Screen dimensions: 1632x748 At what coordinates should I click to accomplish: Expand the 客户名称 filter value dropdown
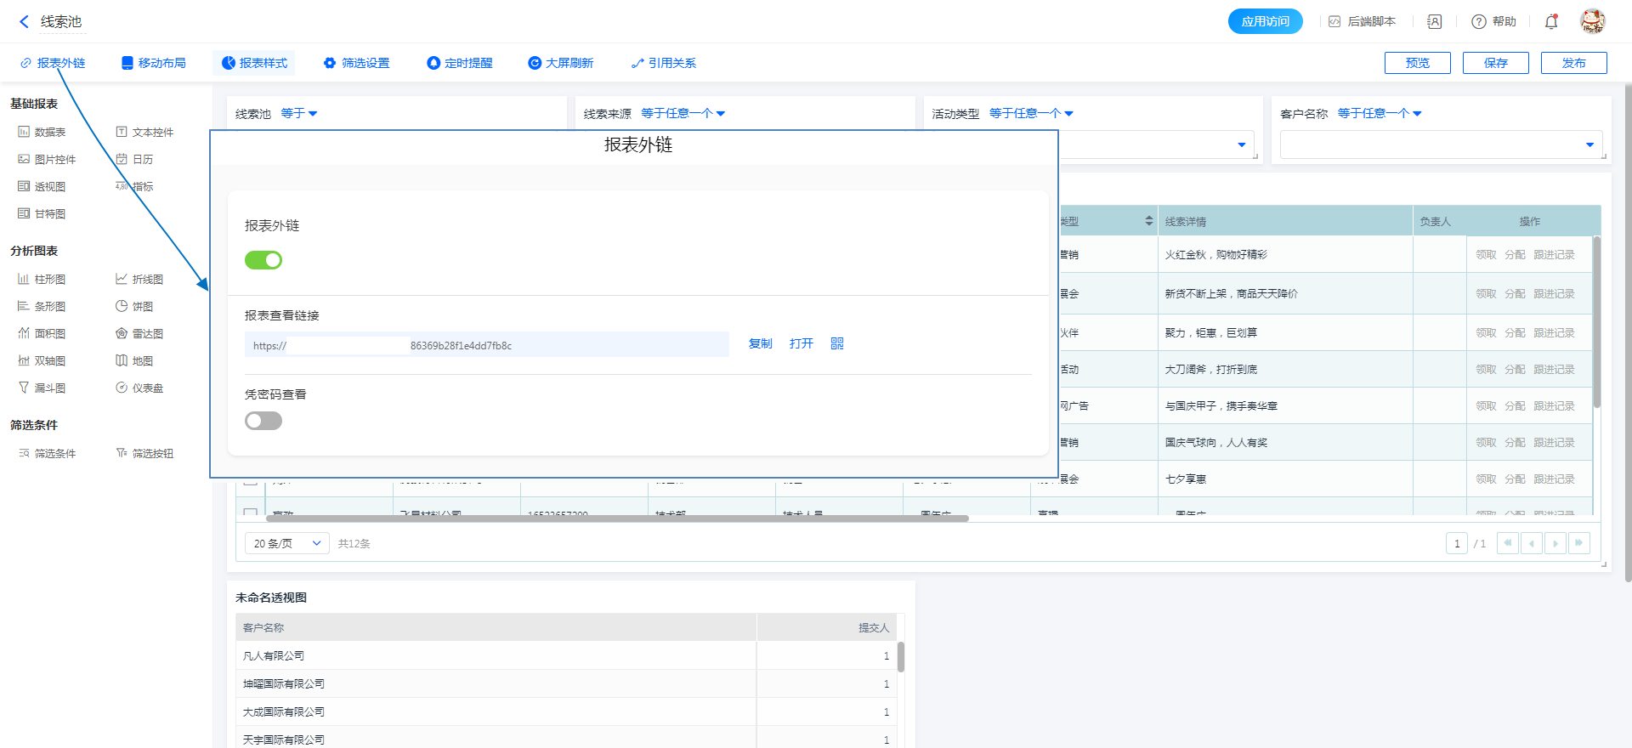pyautogui.click(x=1589, y=144)
